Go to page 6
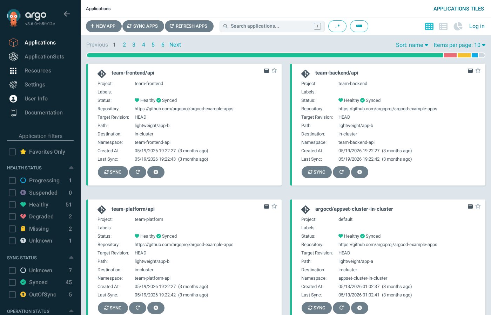 click(163, 45)
